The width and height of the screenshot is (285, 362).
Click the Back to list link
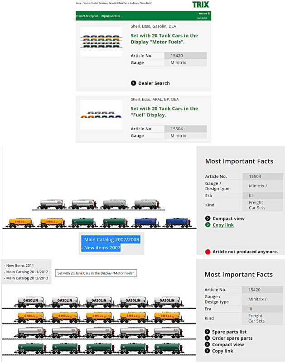[x=202, y=18]
